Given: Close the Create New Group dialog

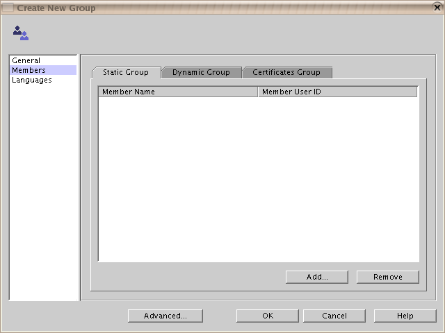Looking at the screenshot, I should click(x=437, y=8).
